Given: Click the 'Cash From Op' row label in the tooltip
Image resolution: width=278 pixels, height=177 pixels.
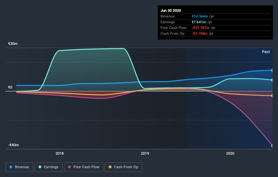Looking at the screenshot, I should [172, 33].
